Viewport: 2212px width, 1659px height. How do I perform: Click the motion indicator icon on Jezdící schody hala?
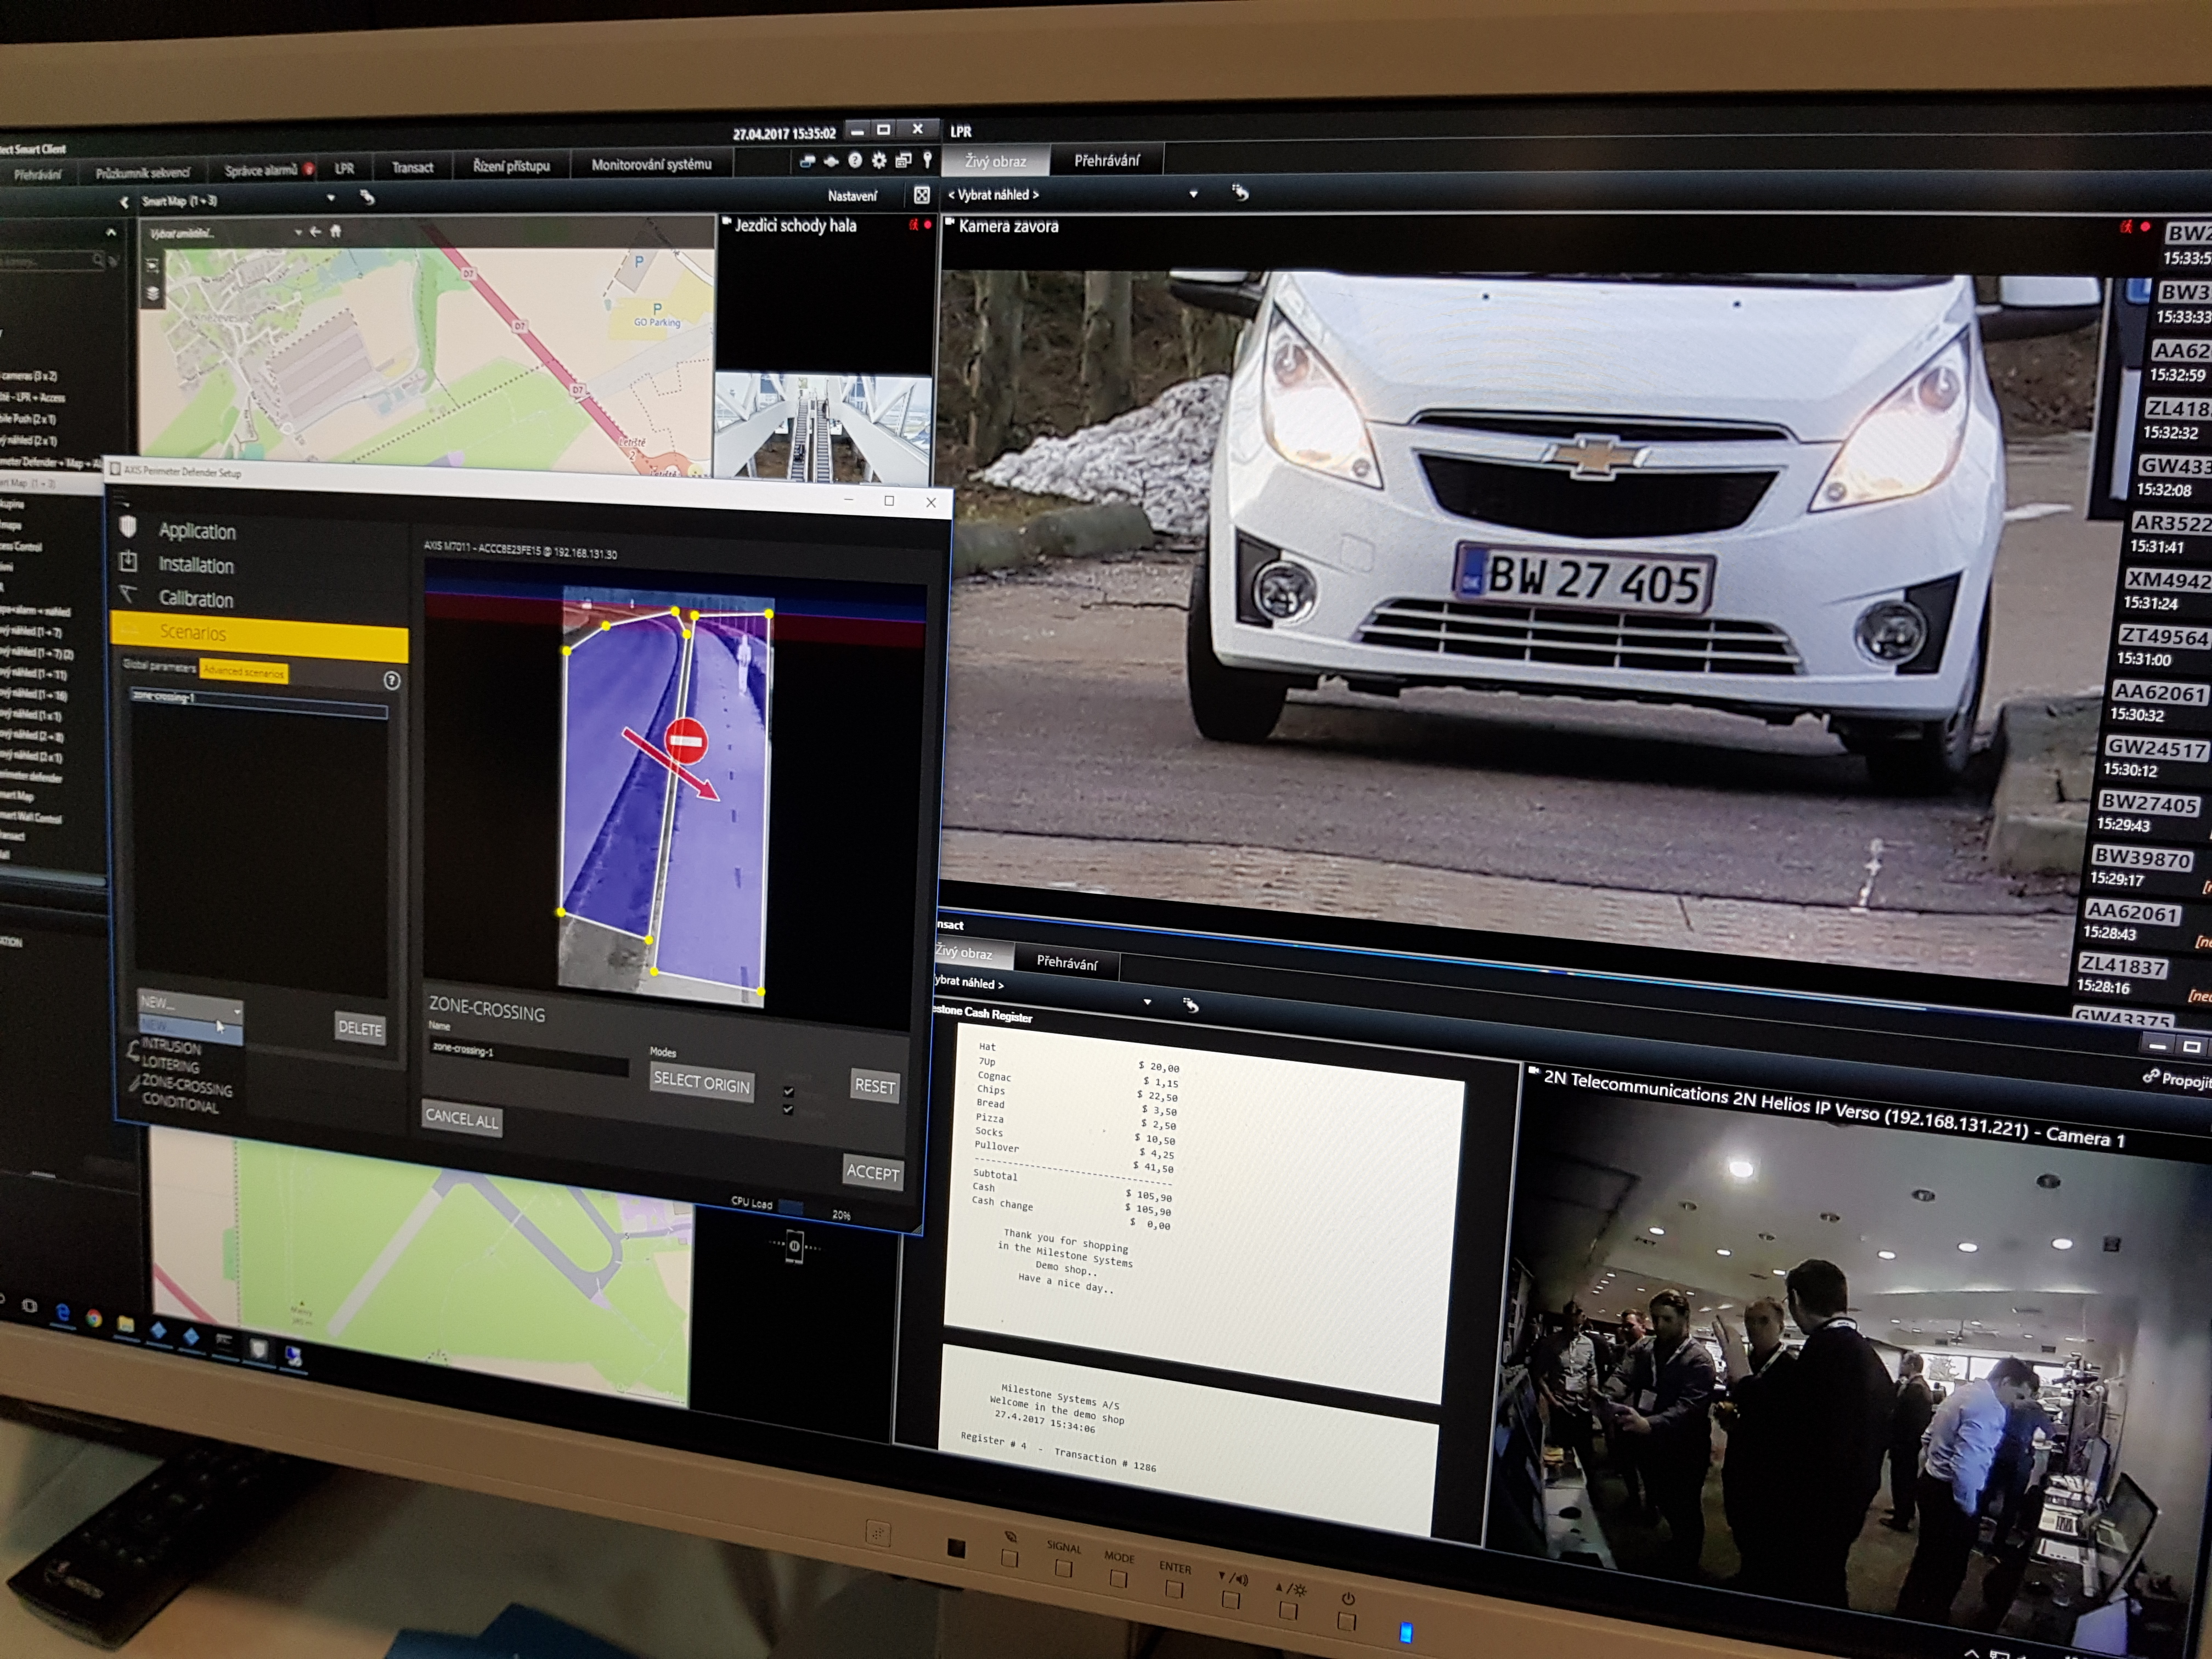[x=913, y=225]
